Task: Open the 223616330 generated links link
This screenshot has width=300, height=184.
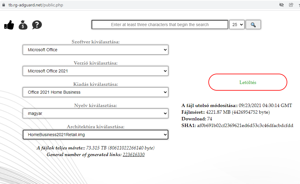Action: coord(133,155)
